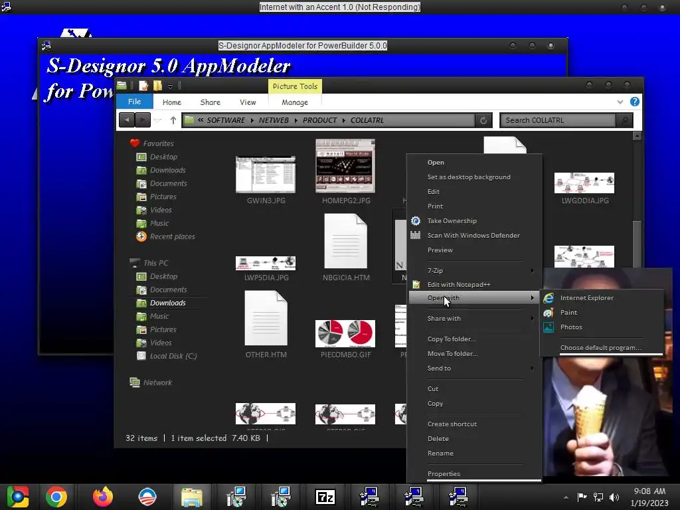Open the Customize Quick Access Toolbar dropdown
Screen dimensions: 680x510
coord(171,86)
